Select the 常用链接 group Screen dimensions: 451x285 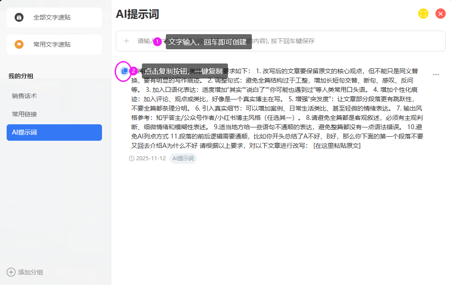[24, 114]
